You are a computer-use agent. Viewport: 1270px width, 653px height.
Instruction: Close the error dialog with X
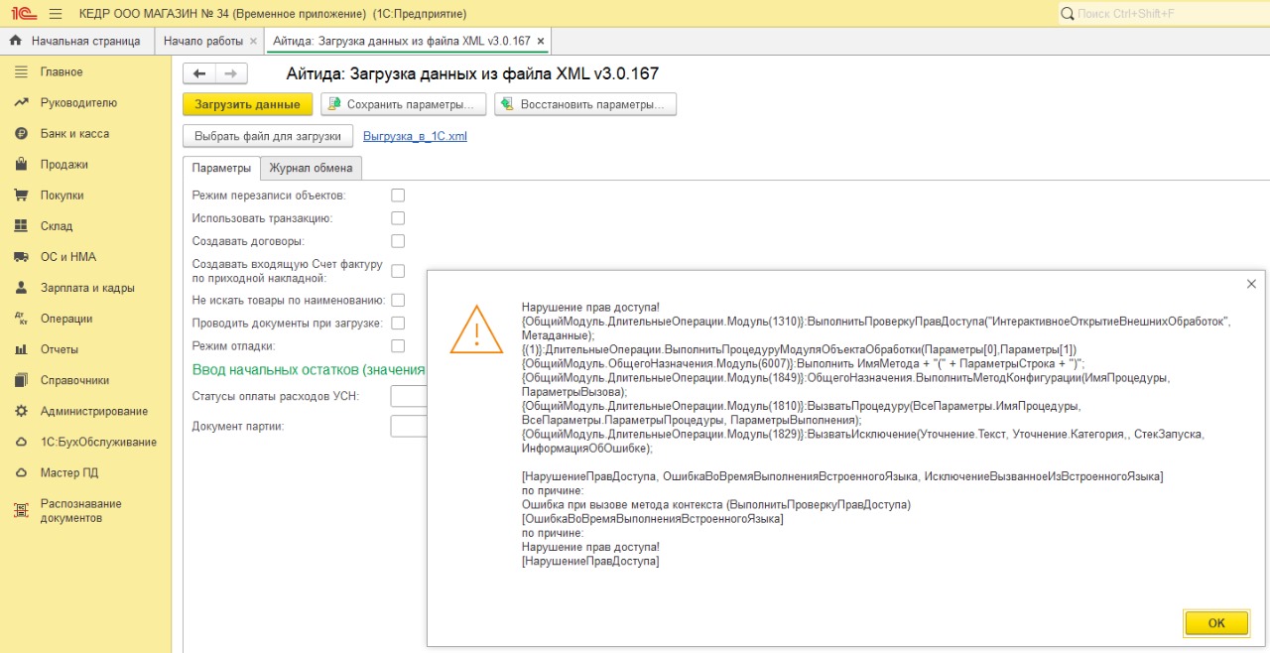(x=1251, y=284)
